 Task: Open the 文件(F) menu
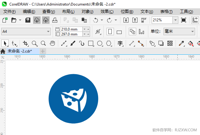[9, 12]
